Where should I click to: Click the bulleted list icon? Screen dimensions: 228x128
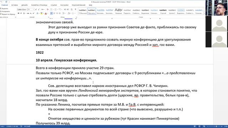click(x=51, y=10)
